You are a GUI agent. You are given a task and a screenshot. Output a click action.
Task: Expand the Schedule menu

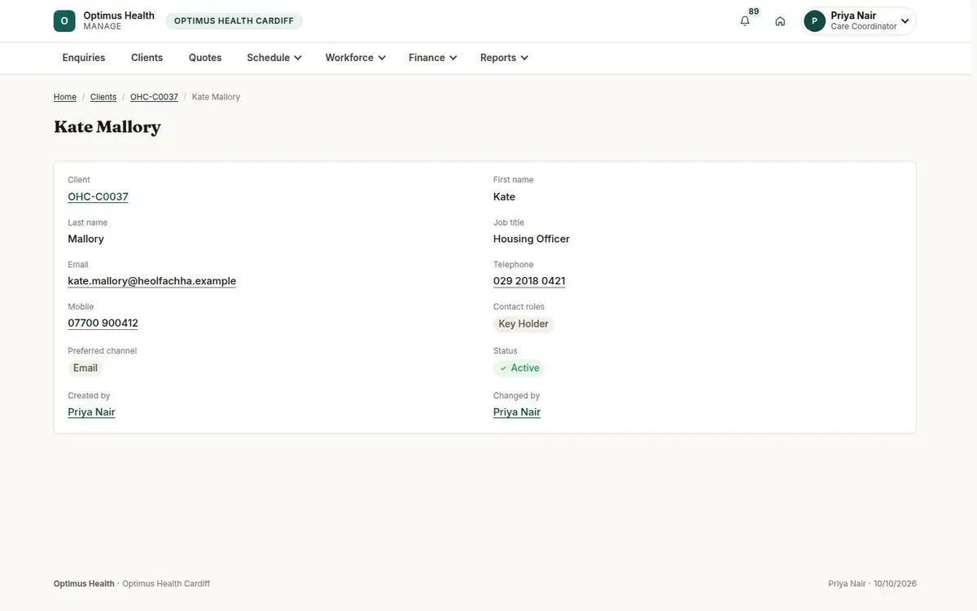coord(274,58)
